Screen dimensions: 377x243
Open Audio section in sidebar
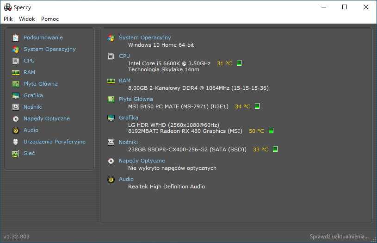pos(31,130)
